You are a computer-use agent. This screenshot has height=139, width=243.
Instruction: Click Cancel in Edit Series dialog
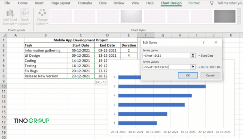coord(210,75)
